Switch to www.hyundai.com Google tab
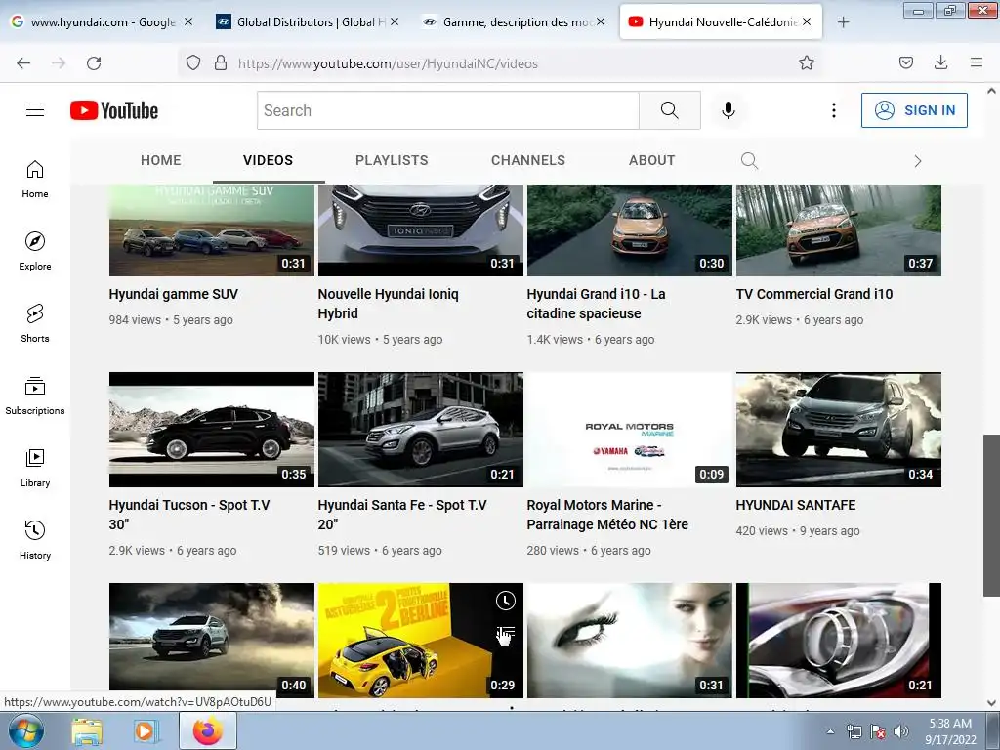This screenshot has height=750, width=1000. (102, 22)
